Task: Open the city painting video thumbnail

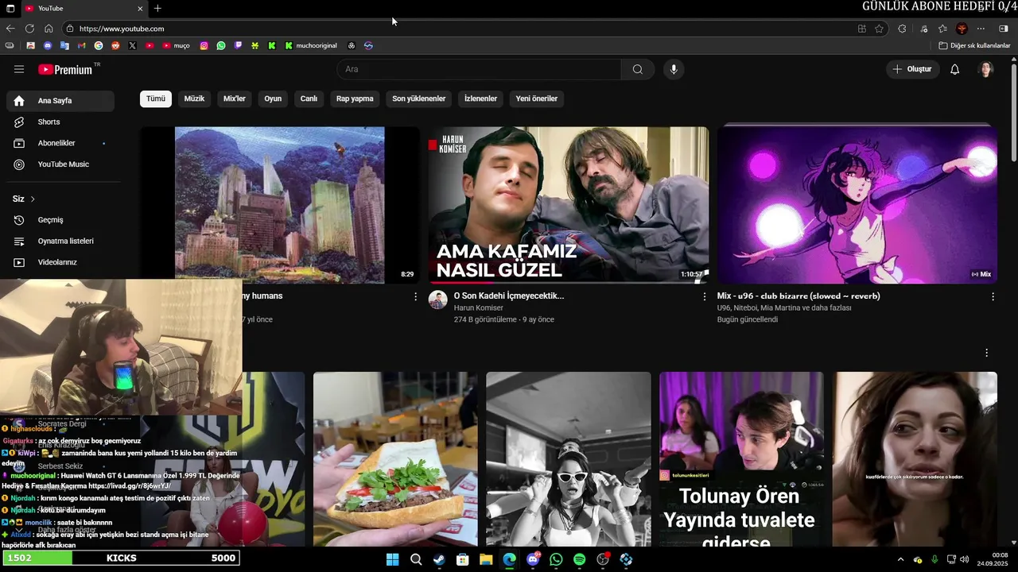Action: pyautogui.click(x=280, y=205)
